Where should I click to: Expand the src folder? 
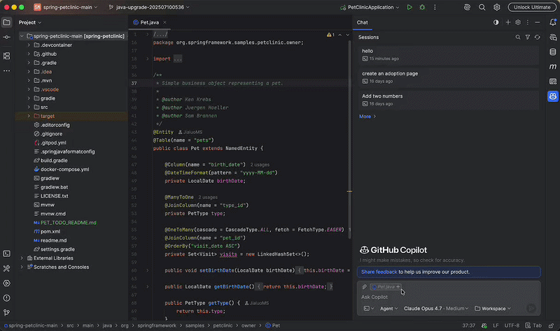pyautogui.click(x=29, y=107)
